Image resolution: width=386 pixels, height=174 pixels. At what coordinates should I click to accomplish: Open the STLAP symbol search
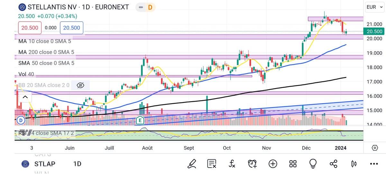(x=45, y=164)
